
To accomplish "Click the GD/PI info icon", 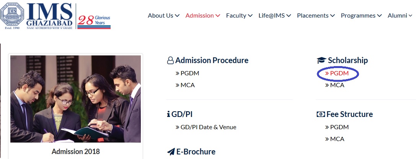I will coord(168,114).
